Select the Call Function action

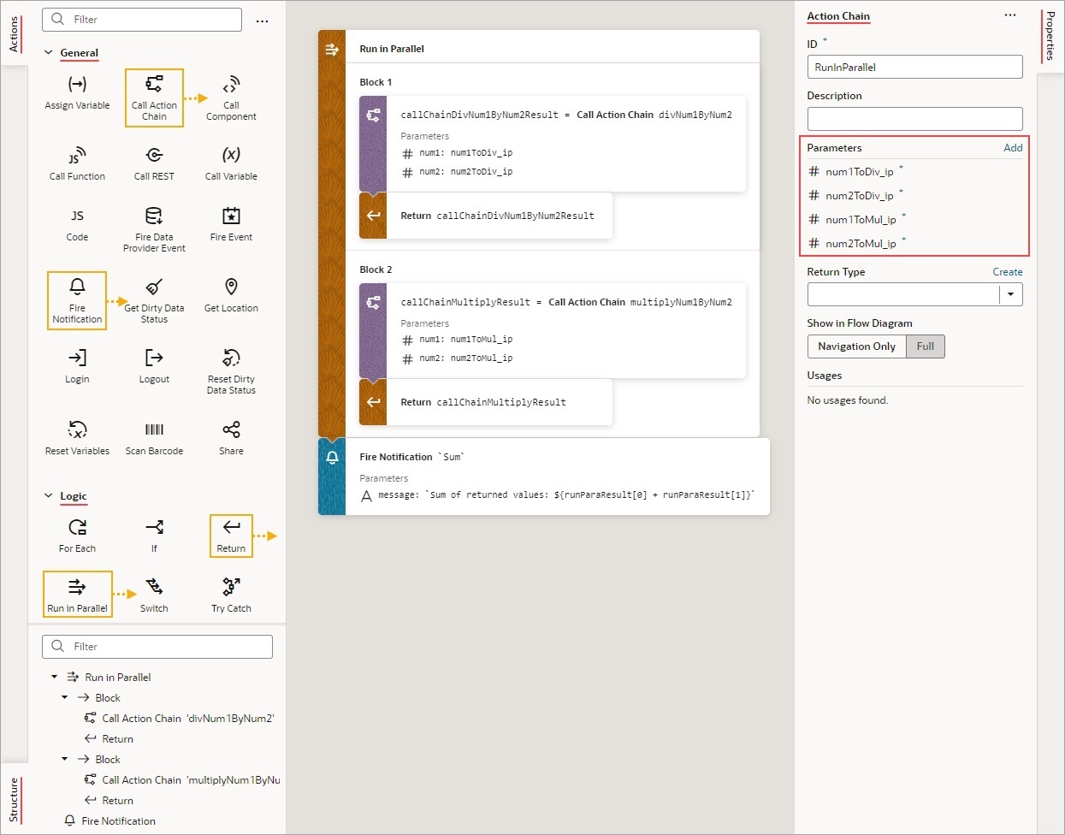pos(77,164)
